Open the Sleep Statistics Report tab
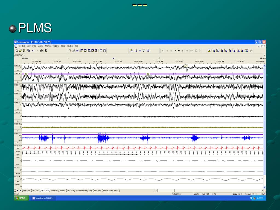Screen dimensions: 280x210 click(x=110, y=191)
